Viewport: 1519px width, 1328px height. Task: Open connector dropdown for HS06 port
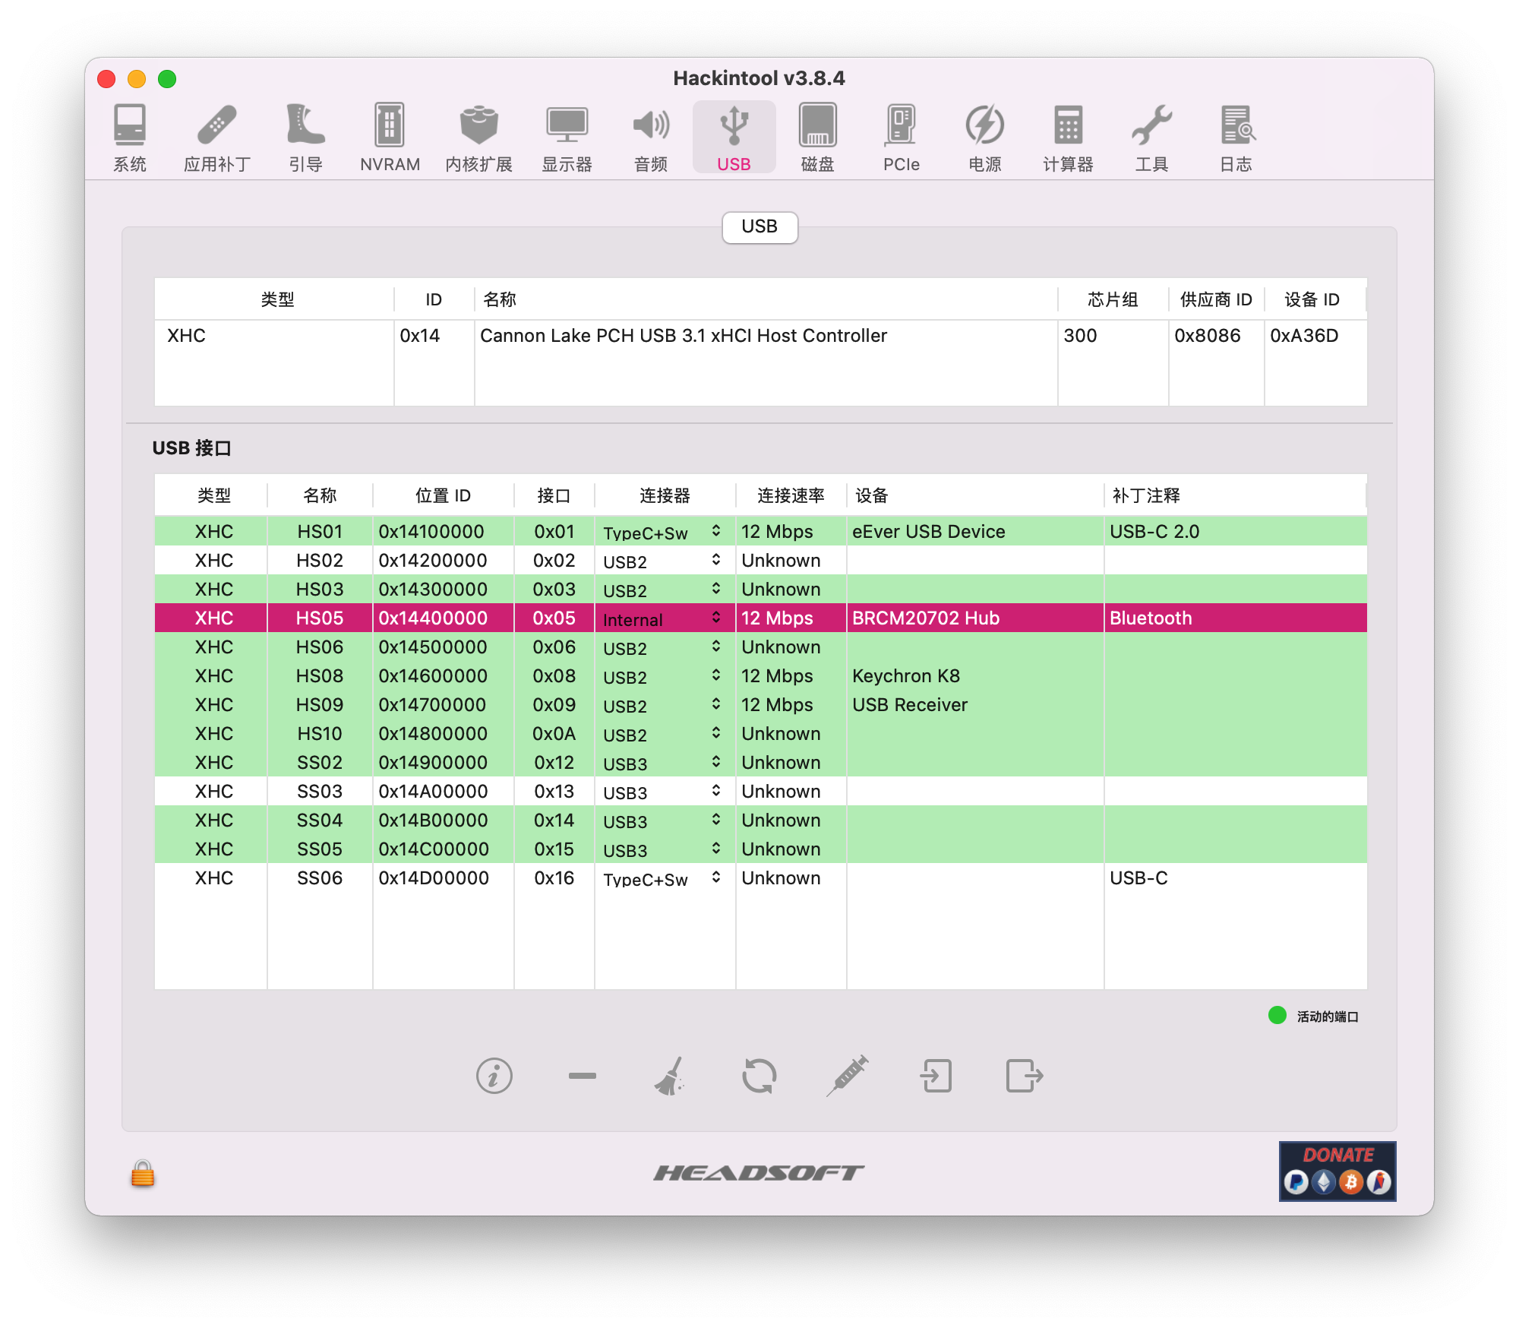(x=665, y=647)
